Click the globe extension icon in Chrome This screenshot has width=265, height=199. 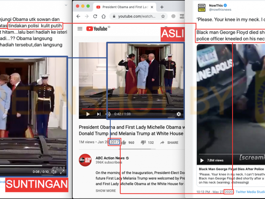pos(173,16)
